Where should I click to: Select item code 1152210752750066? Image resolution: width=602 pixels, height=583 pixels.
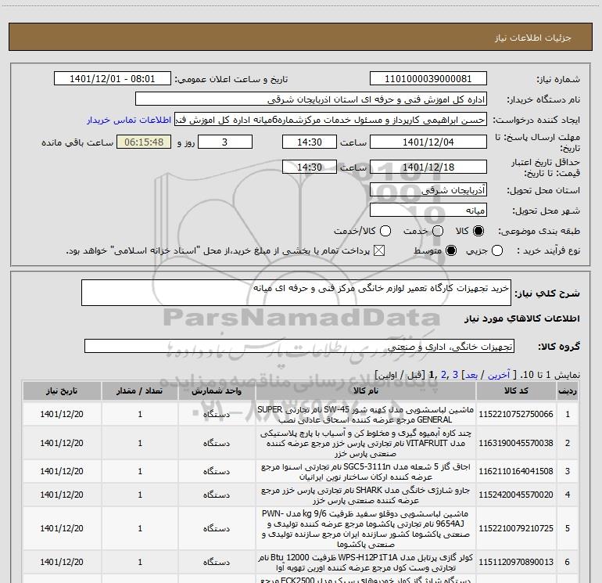[516, 414]
